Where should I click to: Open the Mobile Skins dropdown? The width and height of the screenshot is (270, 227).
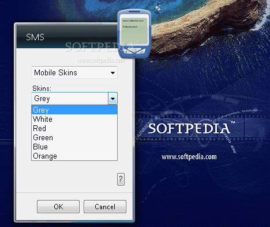point(74,72)
